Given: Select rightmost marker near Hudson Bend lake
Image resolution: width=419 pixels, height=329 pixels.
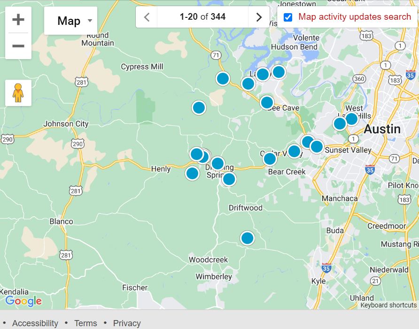Looking at the screenshot, I should click(x=279, y=72).
